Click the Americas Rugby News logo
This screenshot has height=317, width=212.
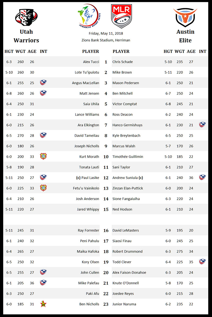[88, 15]
